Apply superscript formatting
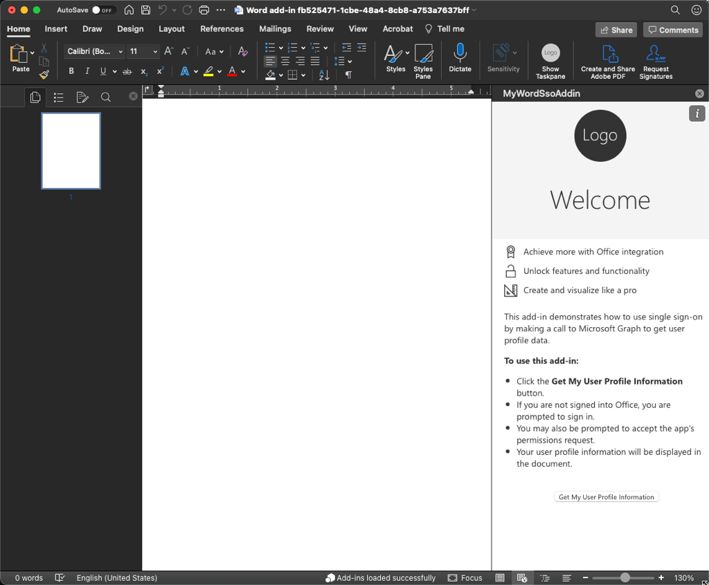This screenshot has width=709, height=585. (160, 71)
